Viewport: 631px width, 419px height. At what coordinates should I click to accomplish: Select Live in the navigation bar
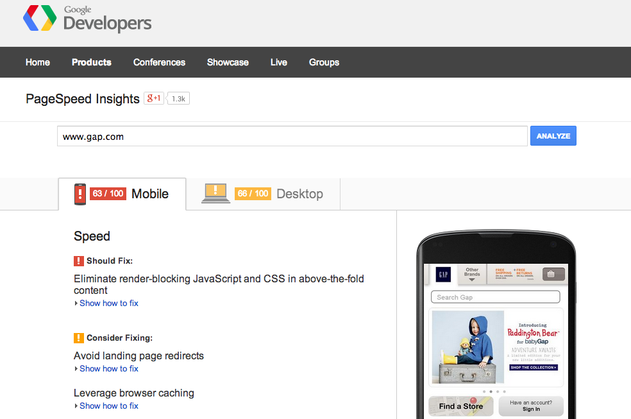279,62
